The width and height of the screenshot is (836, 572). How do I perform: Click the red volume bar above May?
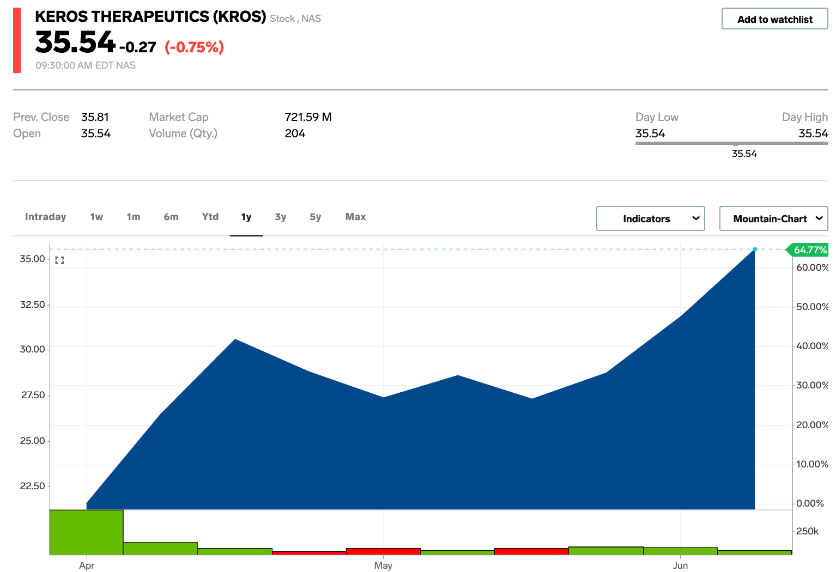383,551
